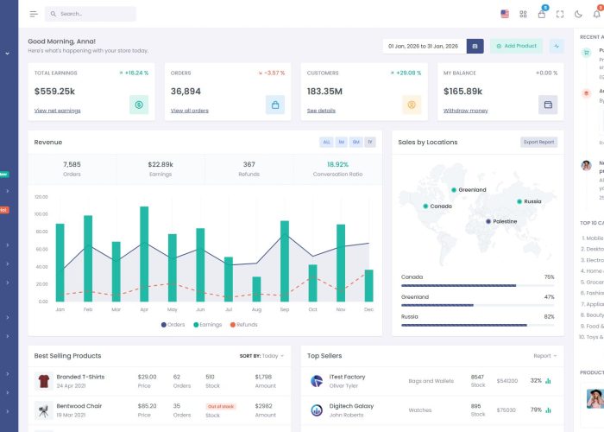Click the search magnifier icon
This screenshot has width=604, height=432.
coord(53,14)
